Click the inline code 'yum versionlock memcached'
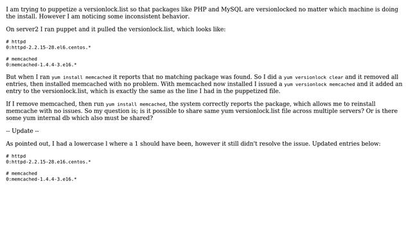Viewport: 411px width, 231px height. click(319, 85)
